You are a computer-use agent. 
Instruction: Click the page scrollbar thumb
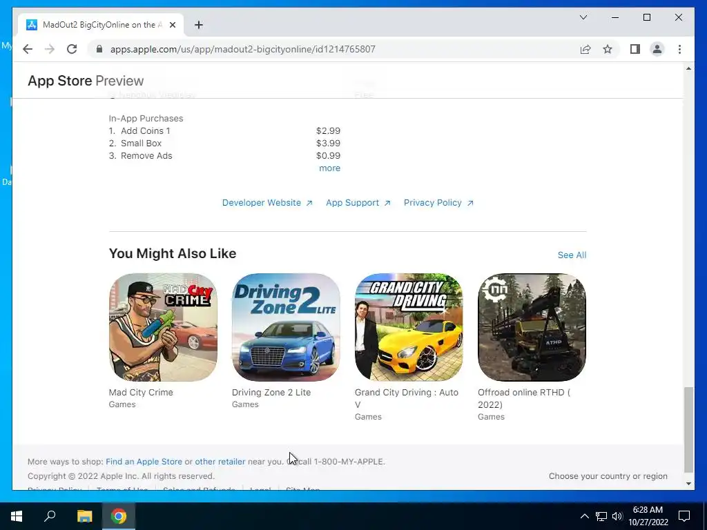coord(688,429)
